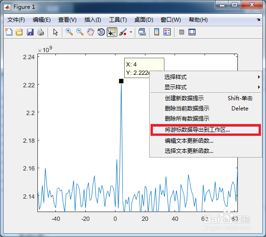Minimize the Figure 1 window
The height and width of the screenshot is (237, 266).
[222, 5]
